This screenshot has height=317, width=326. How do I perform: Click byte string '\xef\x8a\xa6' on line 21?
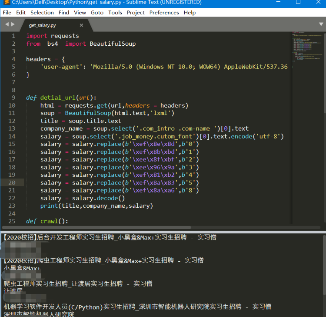click(x=152, y=190)
